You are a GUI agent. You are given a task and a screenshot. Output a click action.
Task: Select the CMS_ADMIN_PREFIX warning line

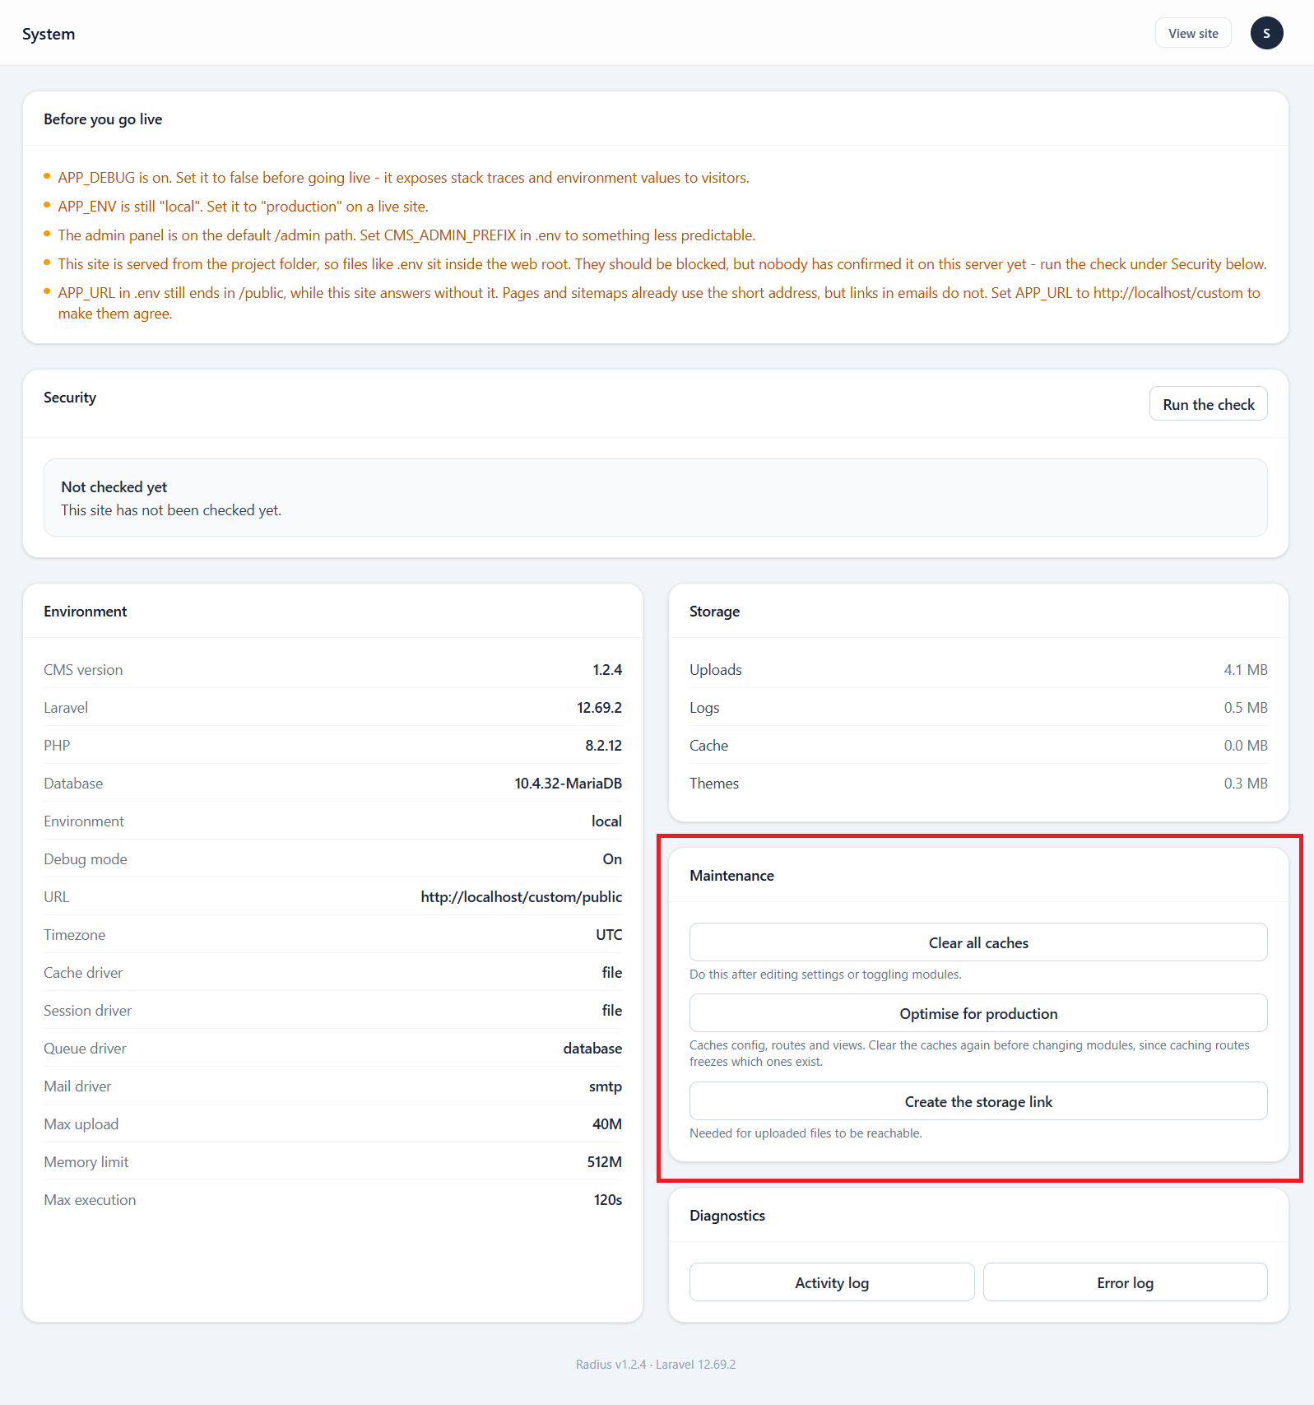pos(406,235)
